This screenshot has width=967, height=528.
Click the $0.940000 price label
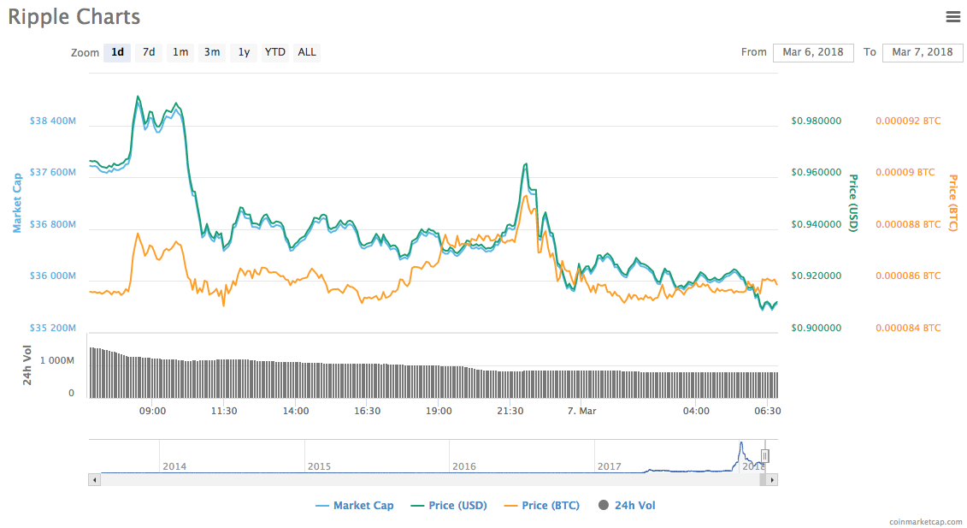(816, 224)
